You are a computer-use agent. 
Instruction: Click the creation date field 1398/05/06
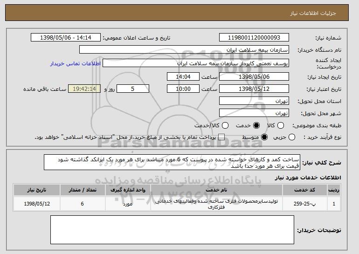[x=254, y=76]
